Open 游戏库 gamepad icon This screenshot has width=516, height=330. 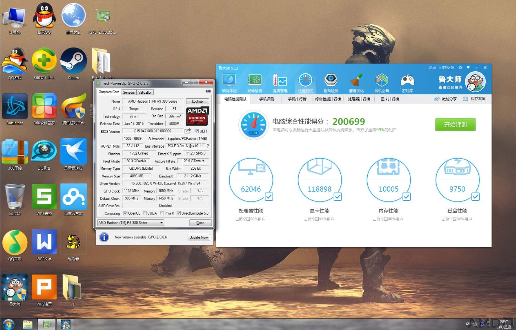(x=407, y=83)
